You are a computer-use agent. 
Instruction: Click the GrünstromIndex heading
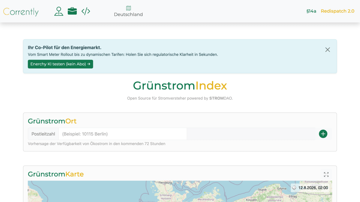point(180,86)
